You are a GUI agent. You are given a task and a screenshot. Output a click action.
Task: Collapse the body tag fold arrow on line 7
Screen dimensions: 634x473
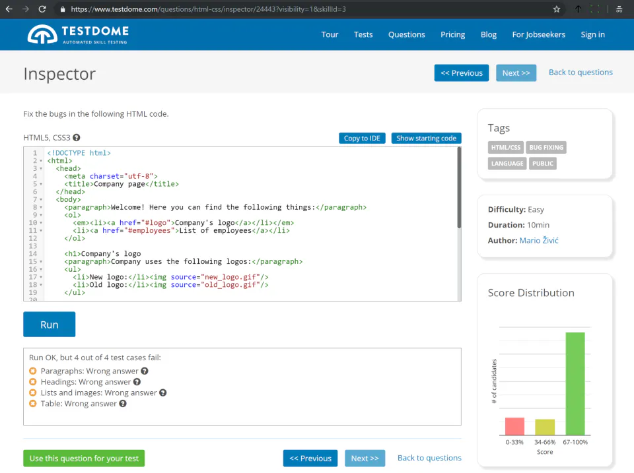41,199
